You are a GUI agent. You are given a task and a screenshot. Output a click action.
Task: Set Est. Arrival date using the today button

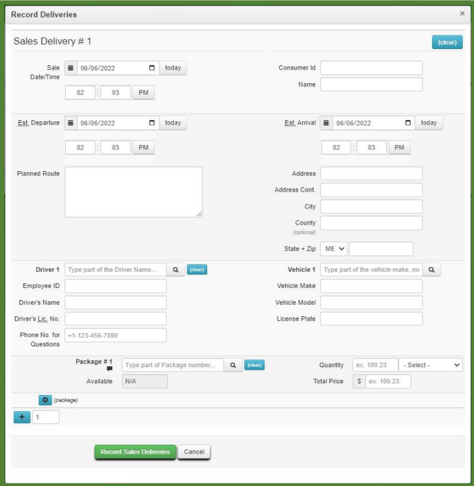429,123
